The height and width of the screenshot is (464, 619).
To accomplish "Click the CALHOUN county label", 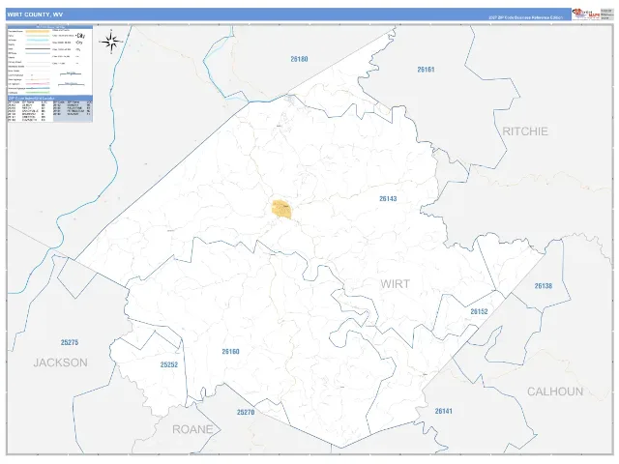I will pyautogui.click(x=555, y=391).
